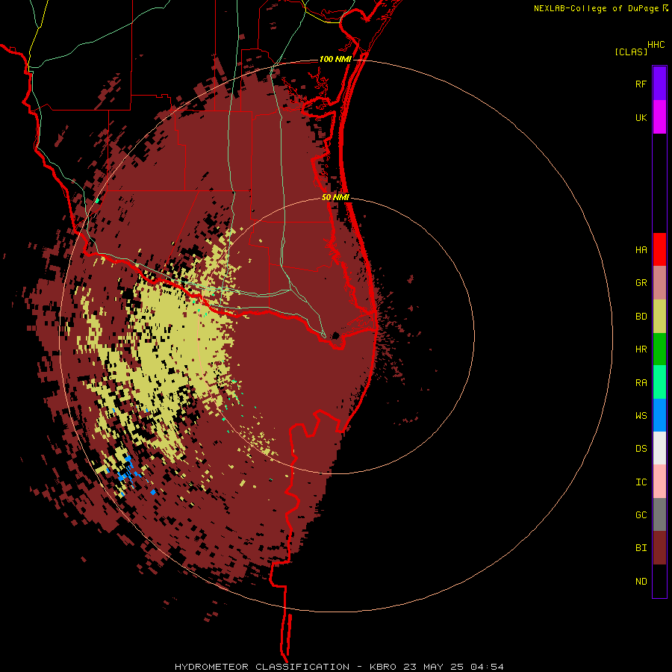This screenshot has height=672, width=672.
Task: Click the black radar site dot at center
Action: [x=335, y=335]
